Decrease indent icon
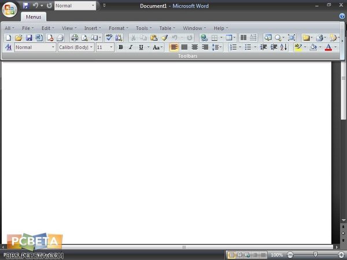Viewport: 347px width, 260px height. pos(263,47)
